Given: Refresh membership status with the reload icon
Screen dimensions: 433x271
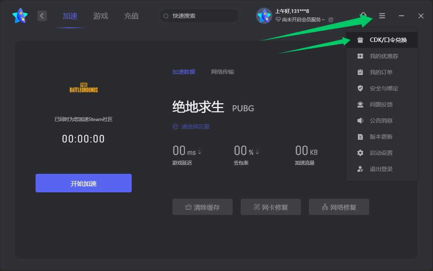Looking at the screenshot, I should (x=330, y=20).
